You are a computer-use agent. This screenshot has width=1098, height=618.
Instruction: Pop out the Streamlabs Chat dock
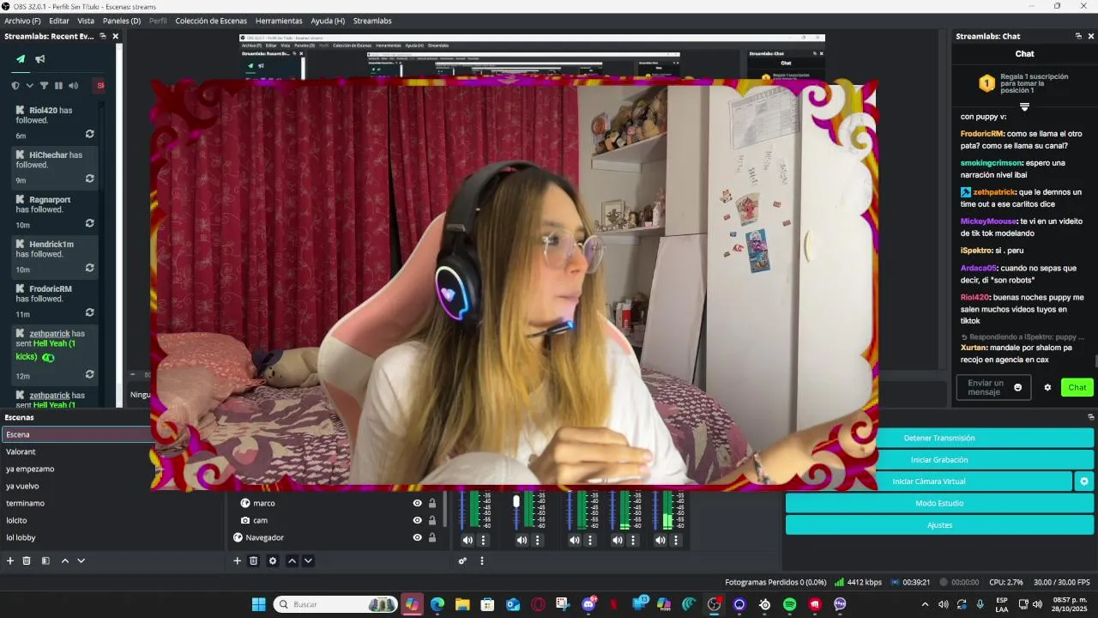[1078, 36]
